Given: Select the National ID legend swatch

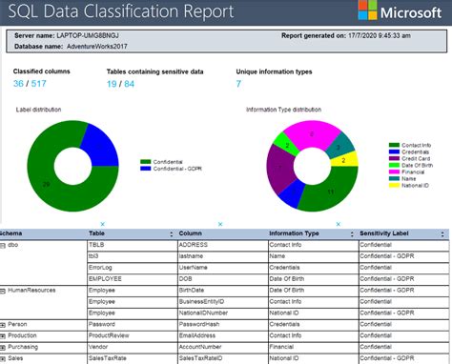Looking at the screenshot, I should click(x=394, y=185).
